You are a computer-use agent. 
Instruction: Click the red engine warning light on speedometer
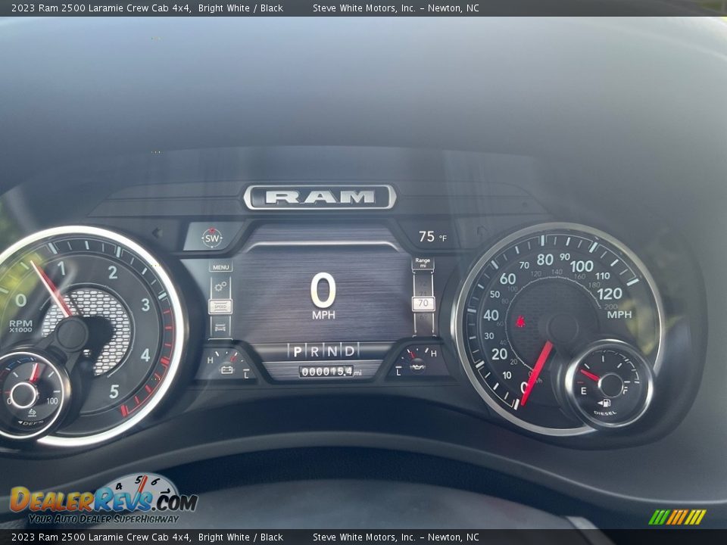pyautogui.click(x=520, y=321)
